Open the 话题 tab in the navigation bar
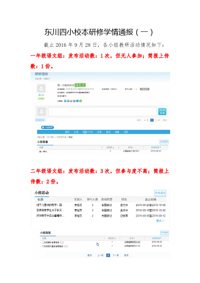 (x=117, y=132)
